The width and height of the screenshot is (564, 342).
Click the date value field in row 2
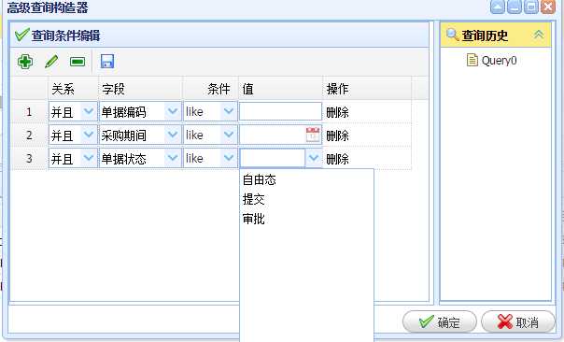(273, 135)
